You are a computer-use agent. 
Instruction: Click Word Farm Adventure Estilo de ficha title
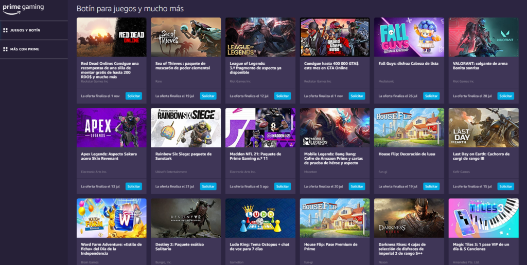[x=111, y=249]
